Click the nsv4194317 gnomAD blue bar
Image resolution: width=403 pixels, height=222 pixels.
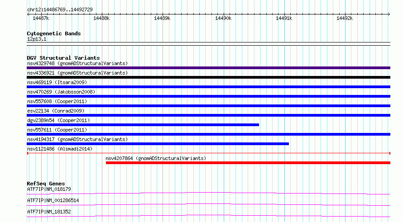[x=158, y=144]
